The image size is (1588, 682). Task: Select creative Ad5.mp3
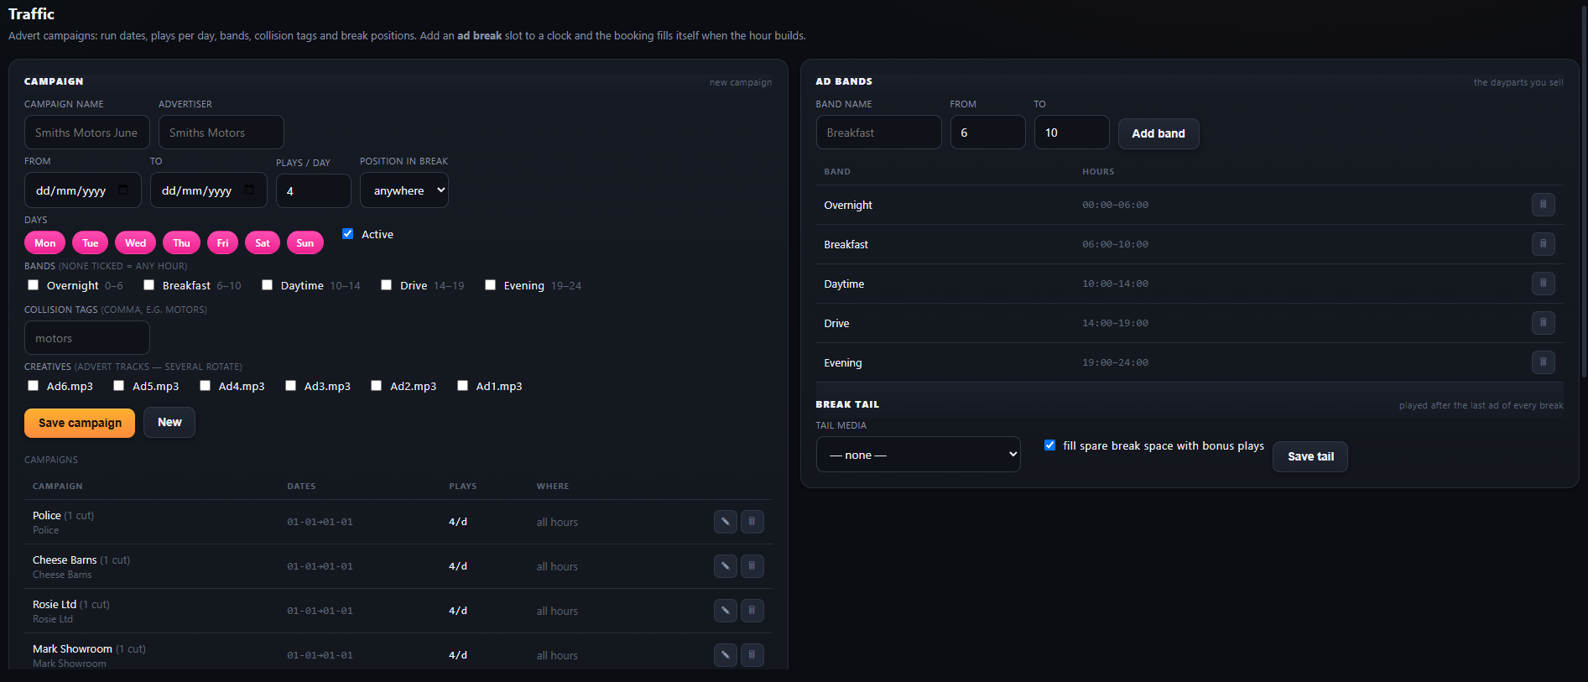[118, 386]
